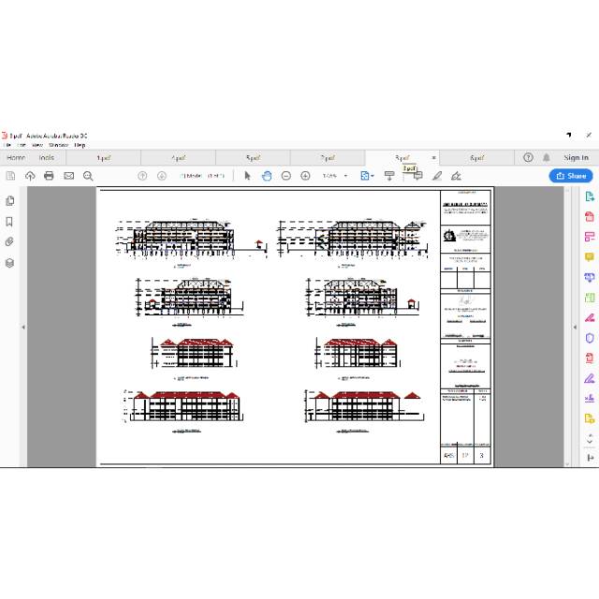Open the Bookmarks panel icon
Image resolution: width=599 pixels, height=599 pixels.
pos(9,222)
